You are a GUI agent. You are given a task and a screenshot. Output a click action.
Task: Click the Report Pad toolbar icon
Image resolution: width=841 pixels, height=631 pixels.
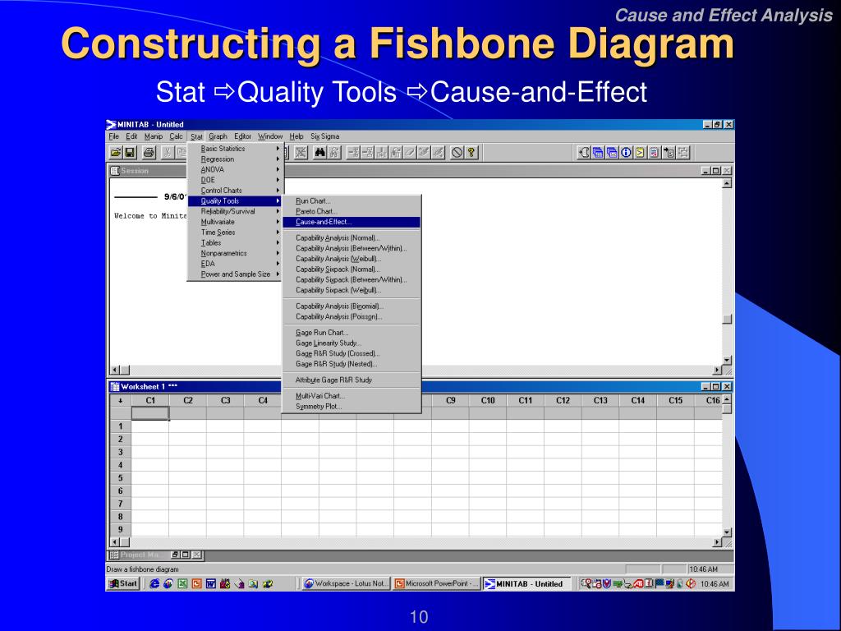click(x=654, y=152)
